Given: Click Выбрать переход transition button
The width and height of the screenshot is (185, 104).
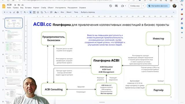Looking at the screenshot, I should (88, 12).
